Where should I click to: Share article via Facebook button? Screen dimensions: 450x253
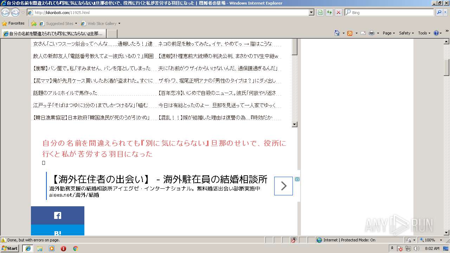tap(58, 215)
